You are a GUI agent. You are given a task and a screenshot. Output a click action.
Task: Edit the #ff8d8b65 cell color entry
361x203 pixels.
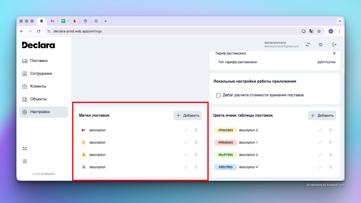tap(320, 143)
